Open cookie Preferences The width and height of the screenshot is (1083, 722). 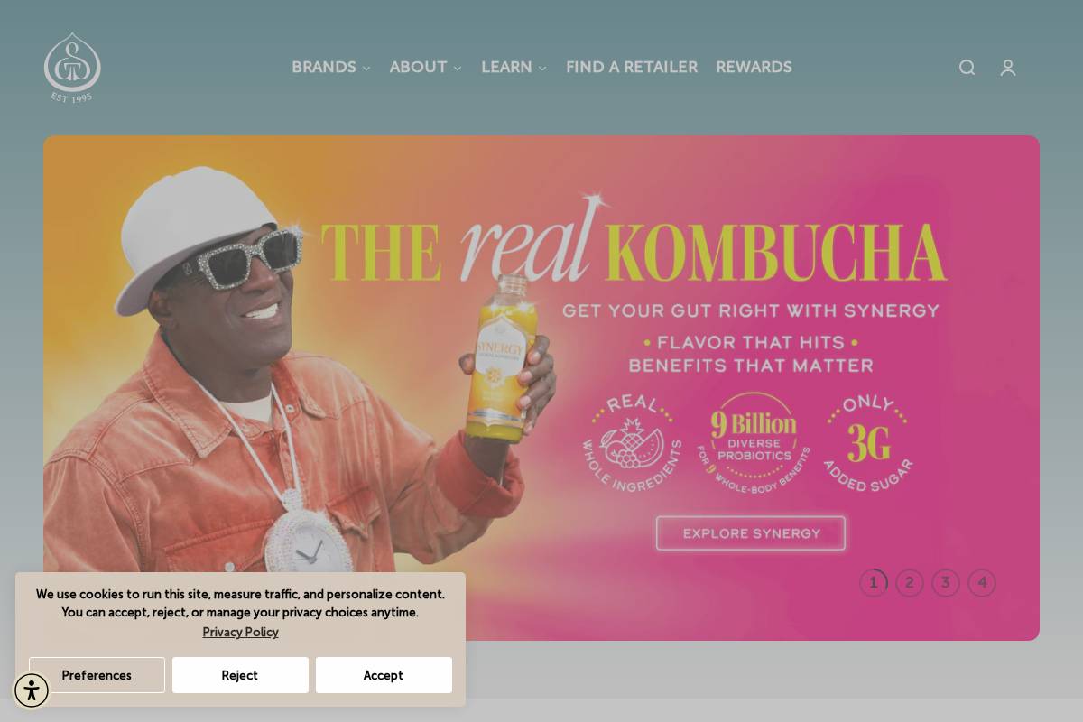[x=97, y=675]
